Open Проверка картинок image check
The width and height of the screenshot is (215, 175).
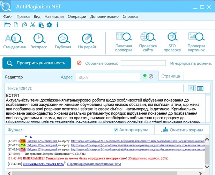tap(197, 42)
